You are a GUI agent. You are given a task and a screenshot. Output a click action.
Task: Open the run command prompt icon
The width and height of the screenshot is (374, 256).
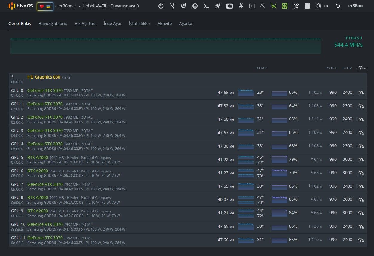pos(206,6)
